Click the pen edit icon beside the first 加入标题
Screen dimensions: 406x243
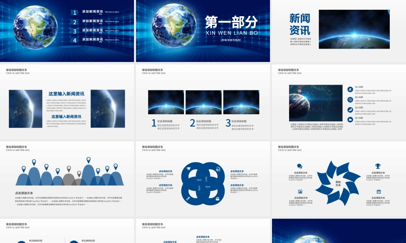click(x=350, y=89)
